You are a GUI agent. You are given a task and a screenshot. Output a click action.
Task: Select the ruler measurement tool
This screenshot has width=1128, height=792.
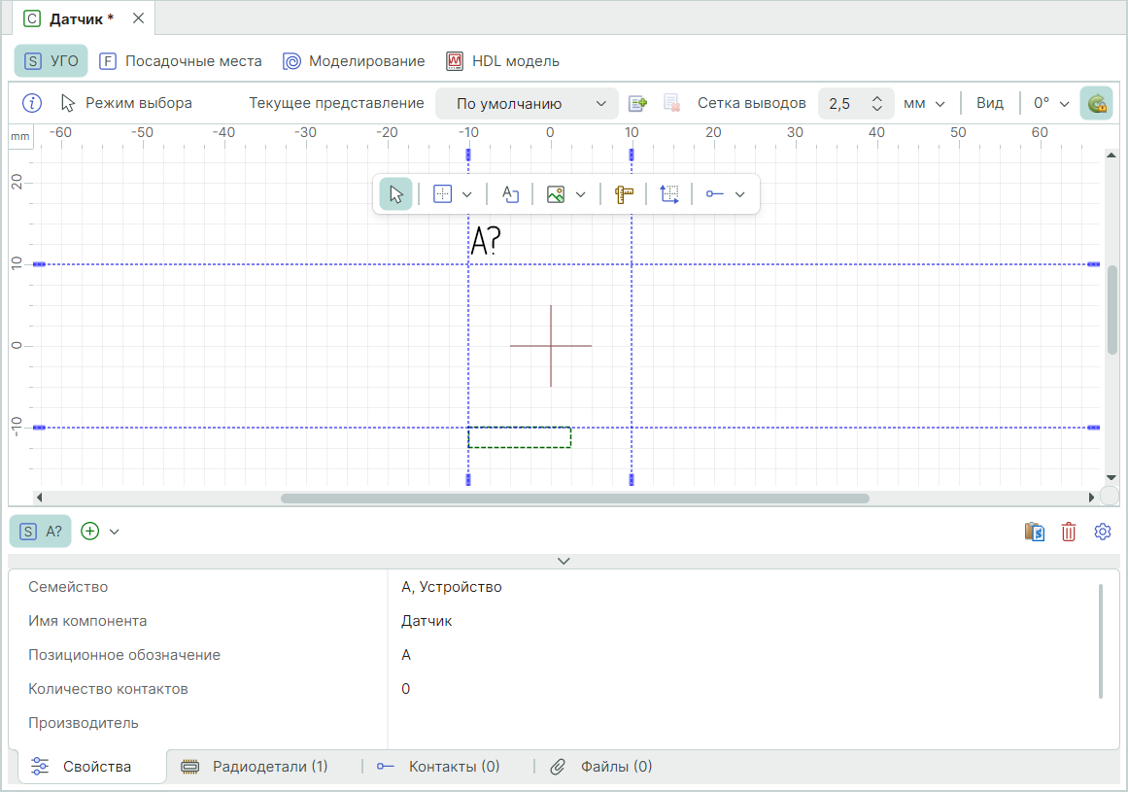pyautogui.click(x=624, y=194)
